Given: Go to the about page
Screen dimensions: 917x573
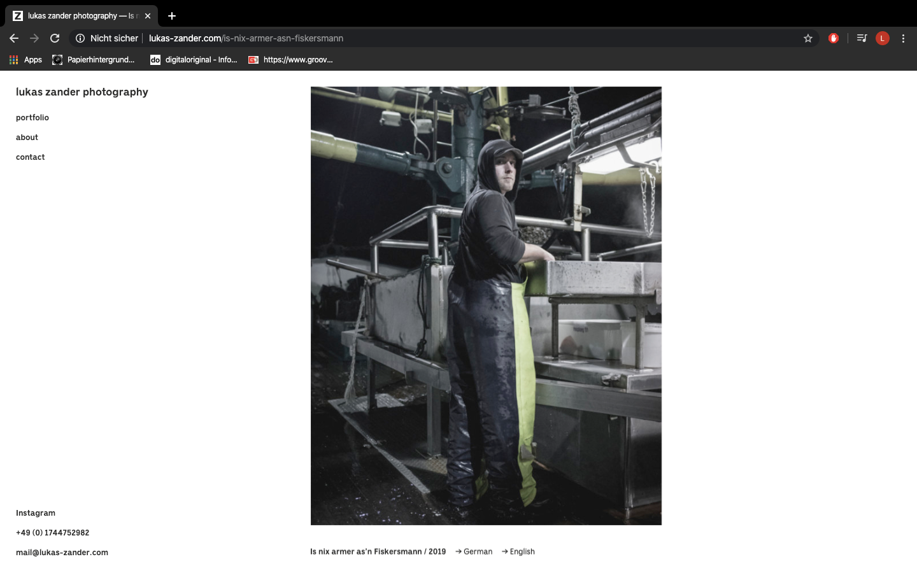Looking at the screenshot, I should pyautogui.click(x=27, y=138).
